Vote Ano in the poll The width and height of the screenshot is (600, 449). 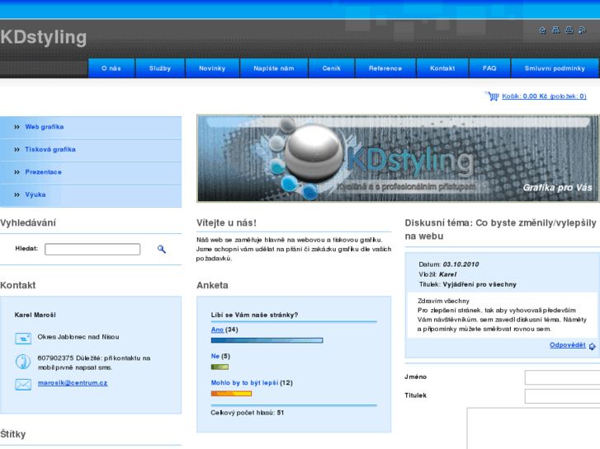(217, 330)
